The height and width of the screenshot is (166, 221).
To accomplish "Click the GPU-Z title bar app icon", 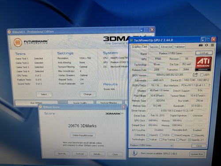I will pos(131,40).
